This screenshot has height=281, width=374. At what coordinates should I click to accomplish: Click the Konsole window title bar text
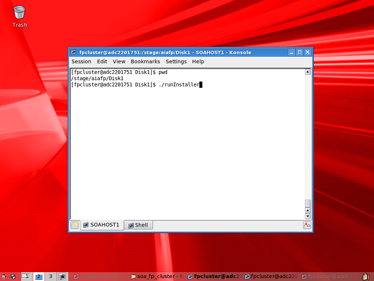tap(165, 52)
